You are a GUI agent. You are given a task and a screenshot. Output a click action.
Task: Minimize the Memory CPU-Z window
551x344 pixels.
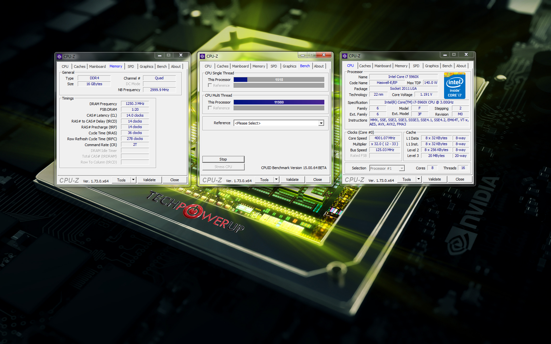pos(160,55)
